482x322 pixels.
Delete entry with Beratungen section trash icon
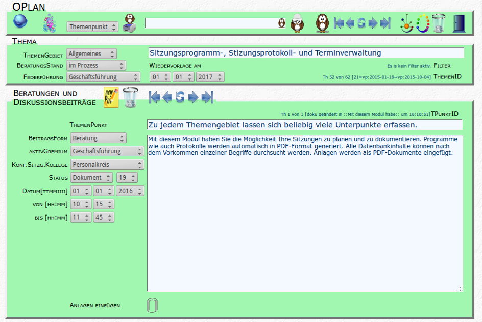(130, 97)
